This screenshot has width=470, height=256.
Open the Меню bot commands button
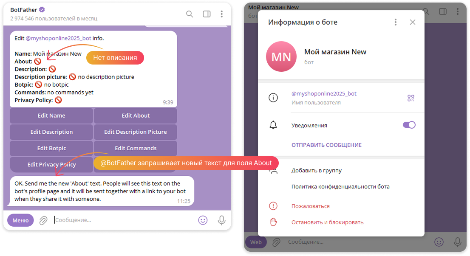pos(20,220)
